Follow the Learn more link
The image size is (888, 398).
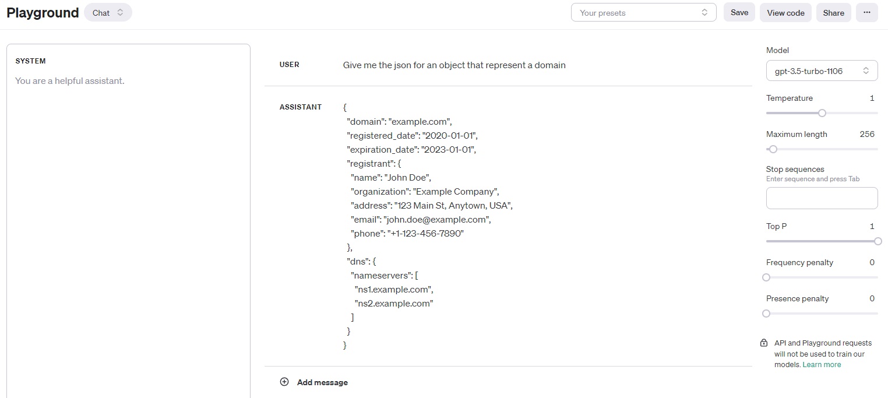(x=822, y=365)
